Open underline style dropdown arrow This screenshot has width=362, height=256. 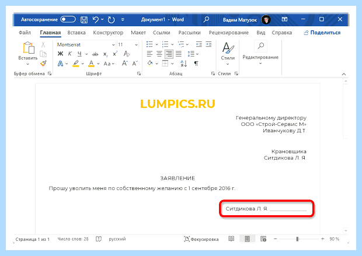pos(86,54)
